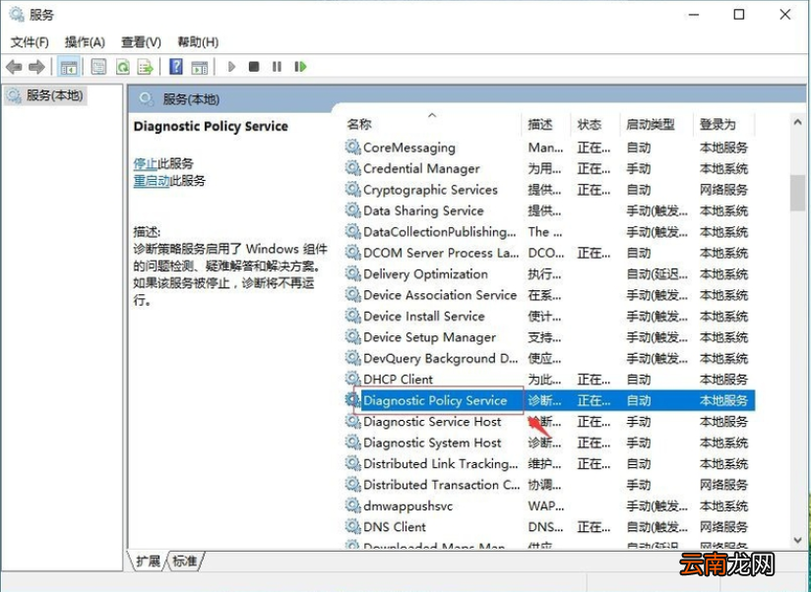Click the Services window title icon
This screenshot has width=811, height=592.
pyautogui.click(x=16, y=15)
